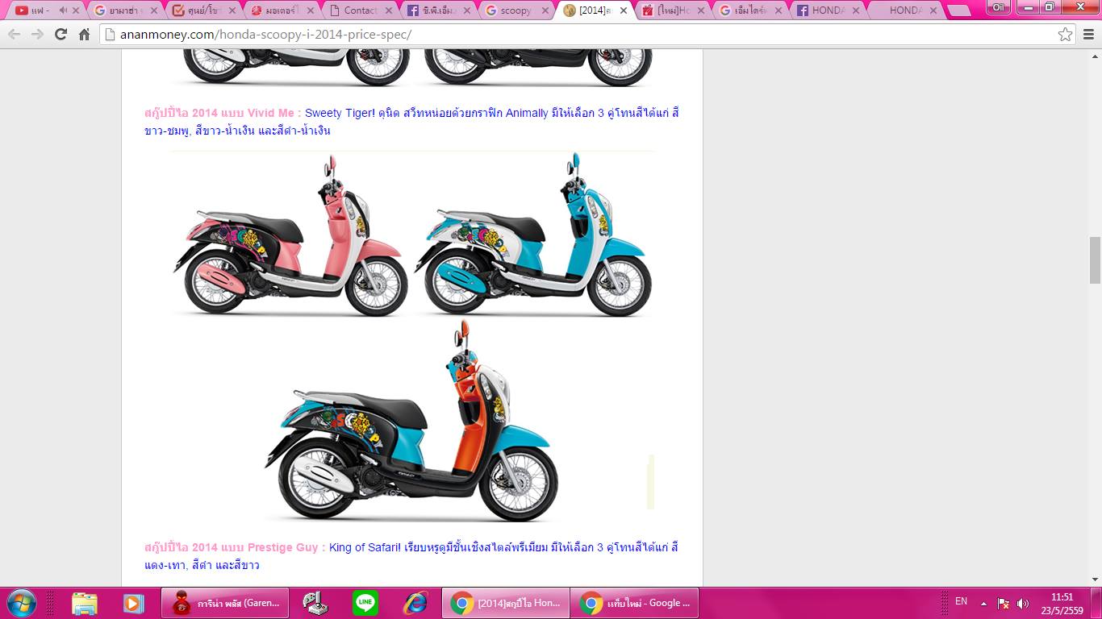This screenshot has height=619, width=1102.
Task: Close the Contact tab
Action: tap(387, 10)
